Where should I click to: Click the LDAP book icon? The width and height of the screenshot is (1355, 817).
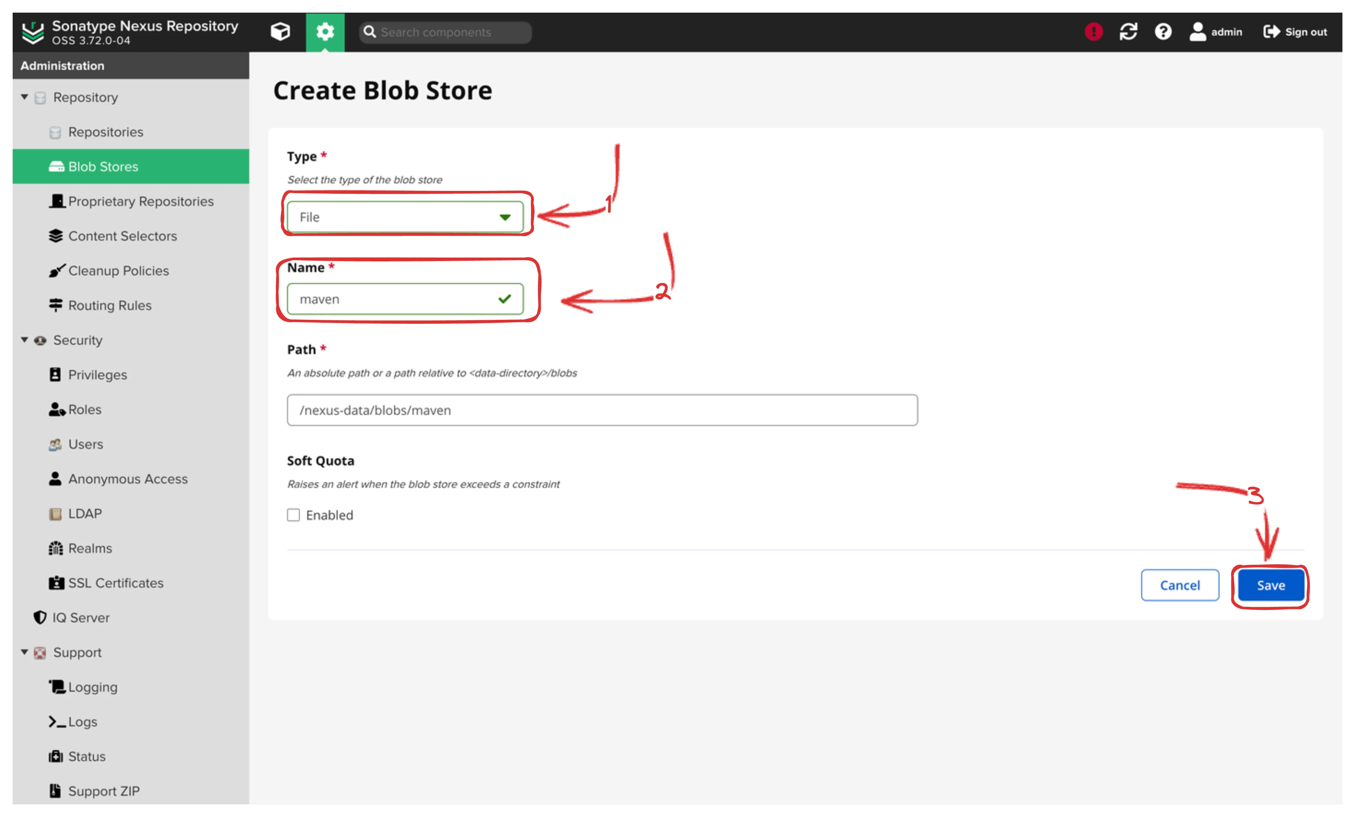(x=55, y=514)
